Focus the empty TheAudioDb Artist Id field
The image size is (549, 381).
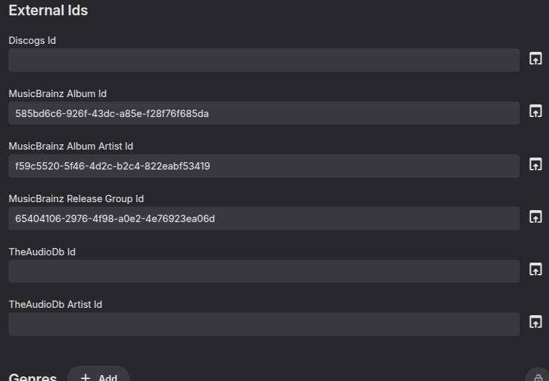264,324
